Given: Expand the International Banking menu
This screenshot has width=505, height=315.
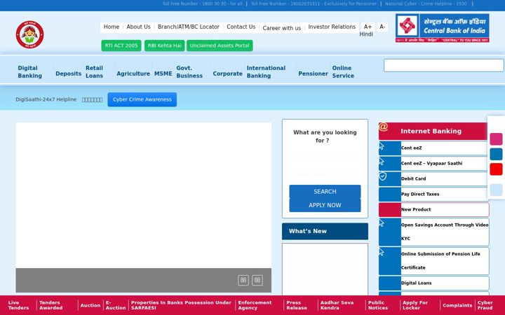Looking at the screenshot, I should [266, 71].
